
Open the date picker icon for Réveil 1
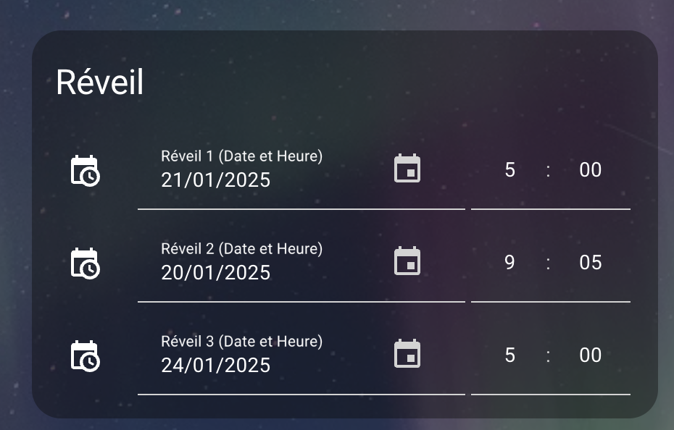tap(407, 169)
